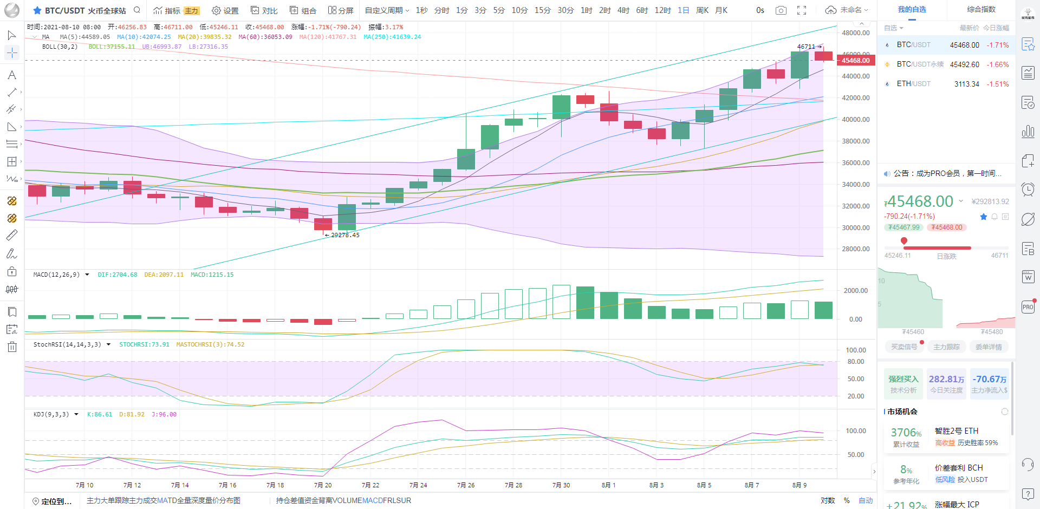Open the horizontal lines tool
The width and height of the screenshot is (1040, 509).
[11, 144]
